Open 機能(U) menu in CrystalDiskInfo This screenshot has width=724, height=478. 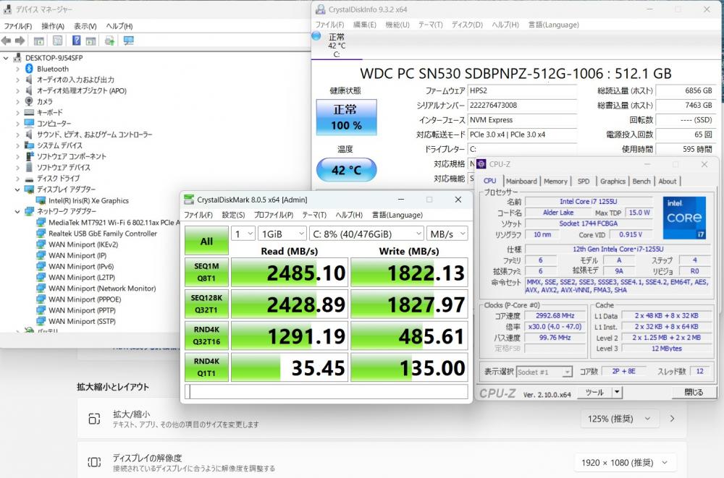click(397, 25)
